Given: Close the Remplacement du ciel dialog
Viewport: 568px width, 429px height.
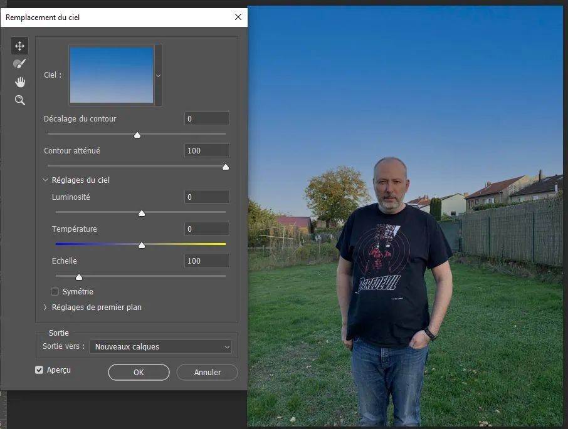Looking at the screenshot, I should point(238,18).
